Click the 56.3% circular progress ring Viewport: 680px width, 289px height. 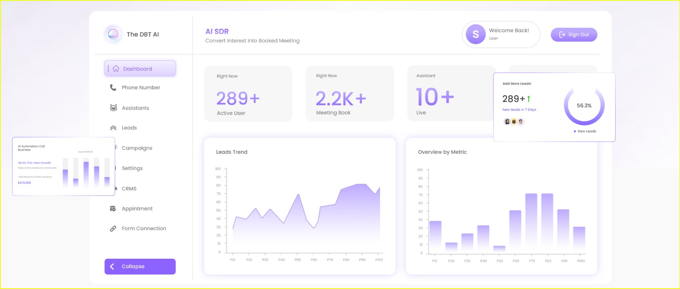(584, 106)
